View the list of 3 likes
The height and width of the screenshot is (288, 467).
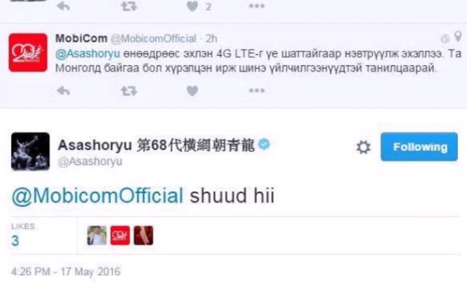(23, 235)
